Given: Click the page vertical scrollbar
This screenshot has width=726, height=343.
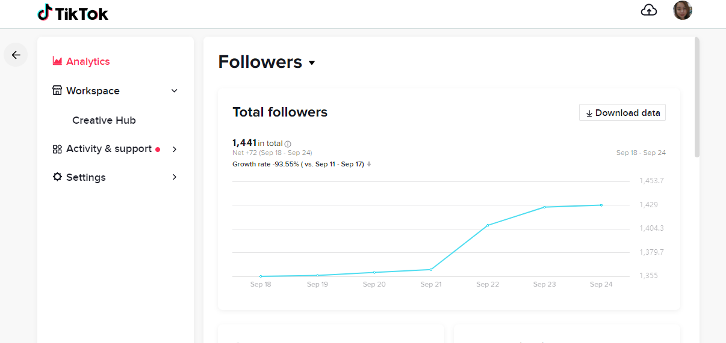Looking at the screenshot, I should point(697,96).
